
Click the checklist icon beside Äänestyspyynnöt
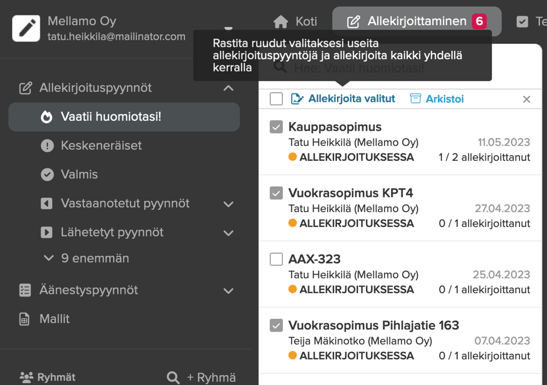[25, 290]
